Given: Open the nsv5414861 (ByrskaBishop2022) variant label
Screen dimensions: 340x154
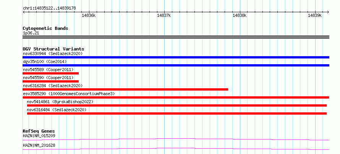Looking at the screenshot, I should click(x=60, y=102).
